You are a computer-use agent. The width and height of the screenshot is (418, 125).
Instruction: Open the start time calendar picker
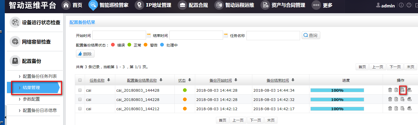click(149, 35)
